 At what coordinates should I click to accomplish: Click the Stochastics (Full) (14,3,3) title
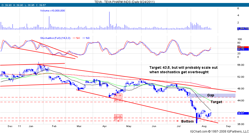coord(55,38)
